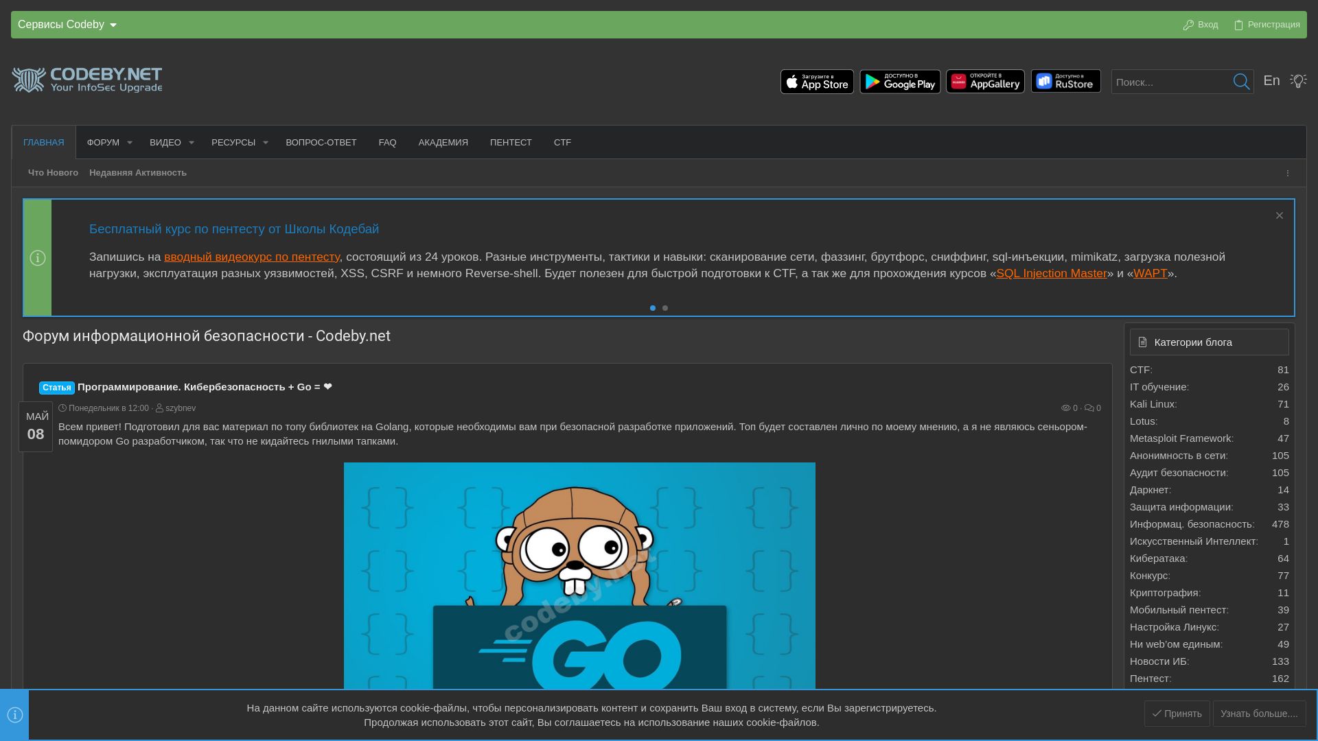Open the Информац. безопасность category

(x=1192, y=524)
